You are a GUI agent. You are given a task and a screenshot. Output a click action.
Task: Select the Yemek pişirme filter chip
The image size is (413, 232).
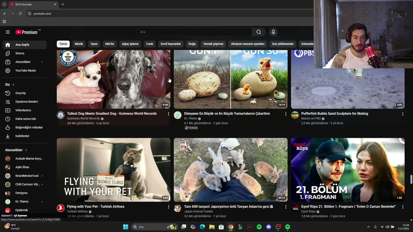(x=213, y=44)
